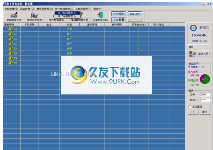Click the 文件格式转化 toolbar item
The height and width of the screenshot is (150, 213).
[56, 20]
